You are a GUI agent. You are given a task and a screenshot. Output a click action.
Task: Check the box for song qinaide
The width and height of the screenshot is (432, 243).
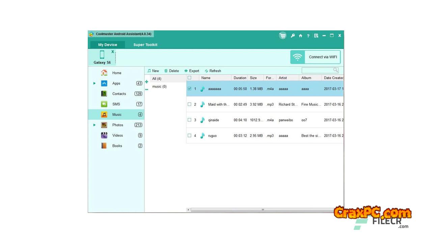point(189,120)
